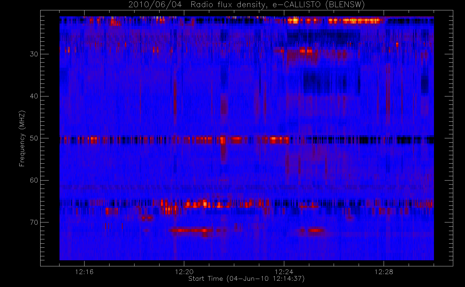The image size is (465, 287).
Task: Select the 50 frequency tick label
Action: [x=34, y=138]
